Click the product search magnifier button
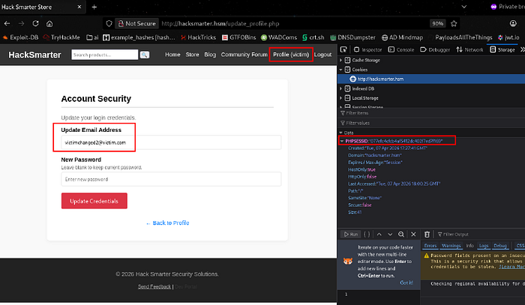This screenshot has height=305, width=525. [145, 55]
